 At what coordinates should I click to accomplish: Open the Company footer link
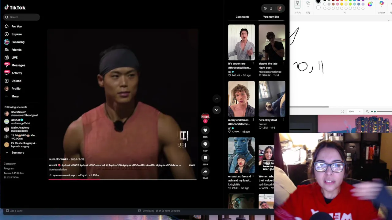click(9, 164)
